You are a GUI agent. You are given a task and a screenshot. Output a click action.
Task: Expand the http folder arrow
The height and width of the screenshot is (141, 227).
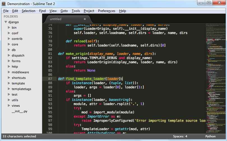(x=9, y=67)
